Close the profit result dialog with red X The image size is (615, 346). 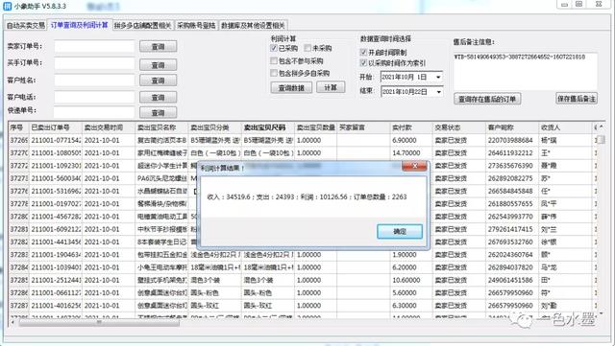(x=414, y=167)
